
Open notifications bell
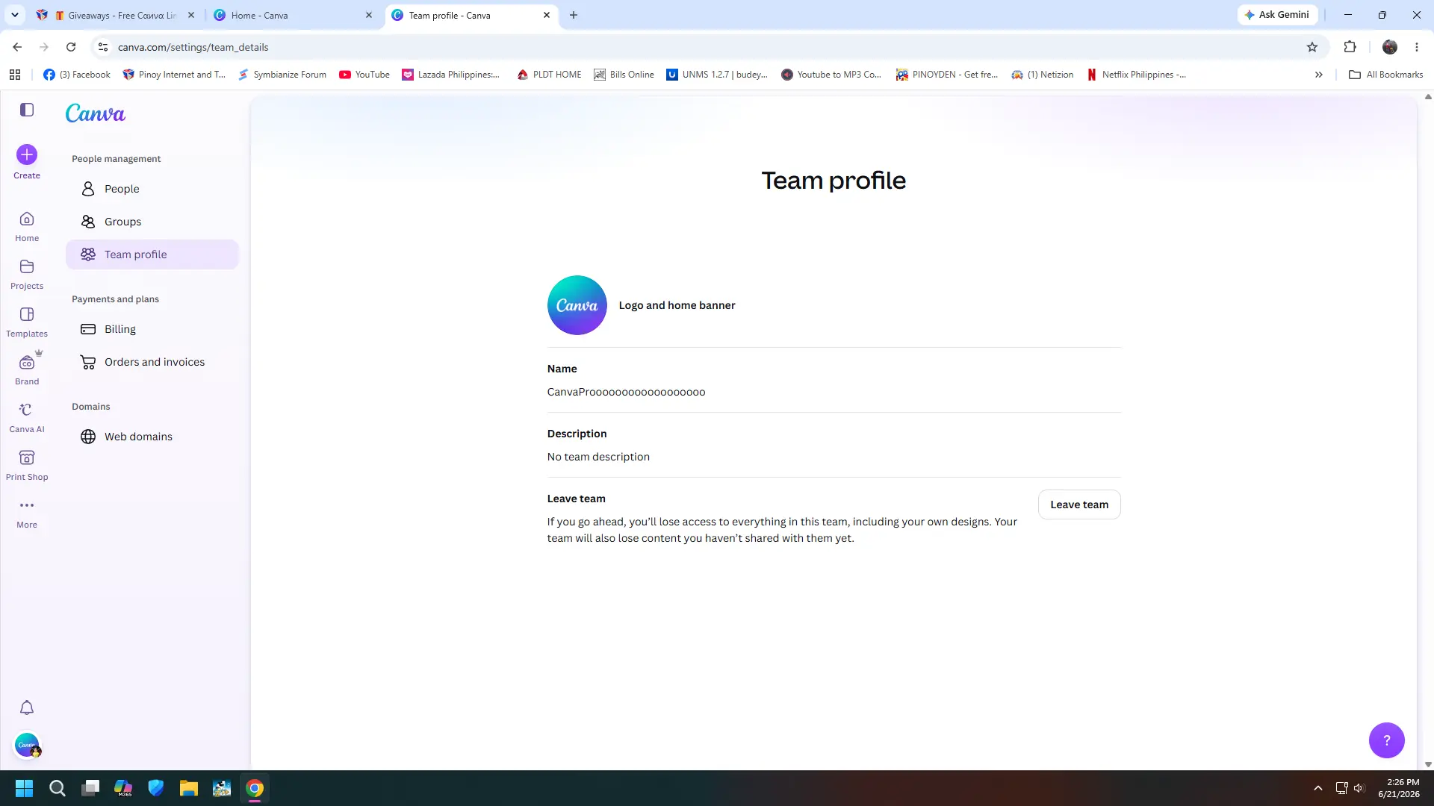point(27,707)
